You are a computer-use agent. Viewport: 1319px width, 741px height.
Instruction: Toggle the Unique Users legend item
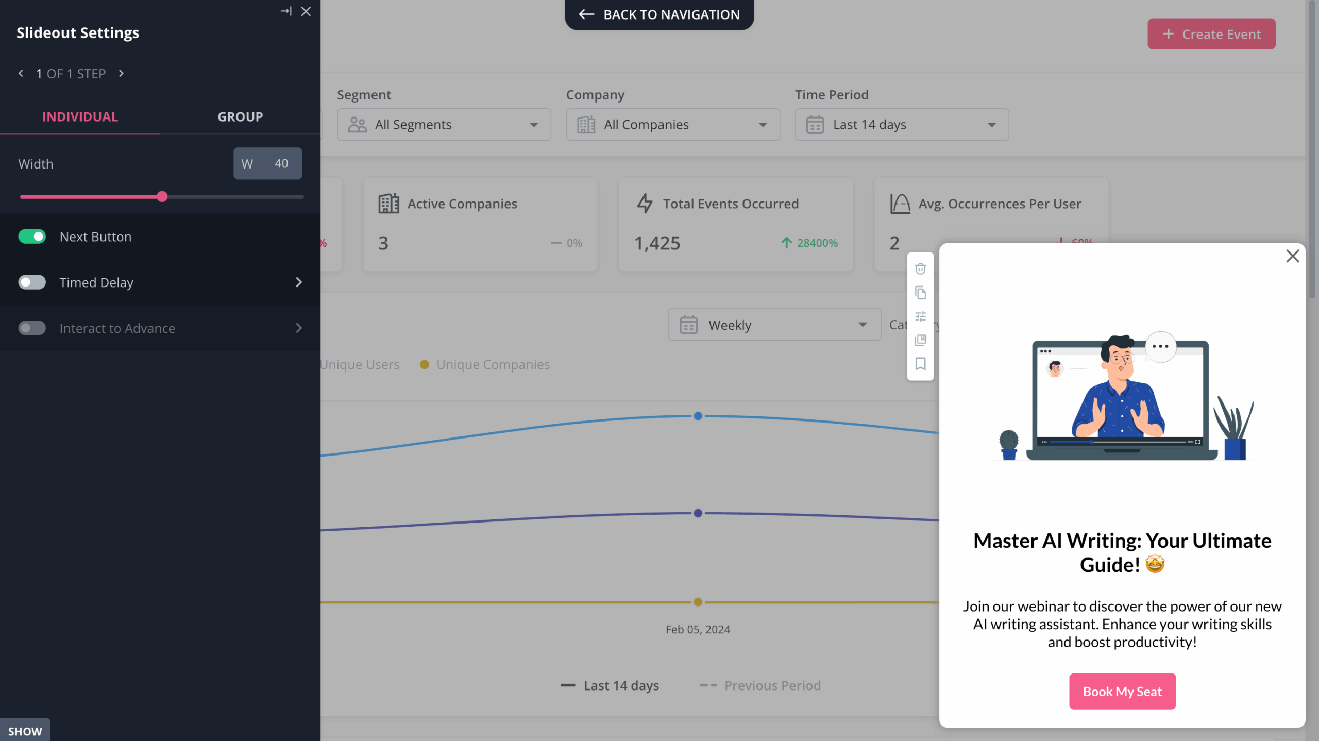point(360,364)
